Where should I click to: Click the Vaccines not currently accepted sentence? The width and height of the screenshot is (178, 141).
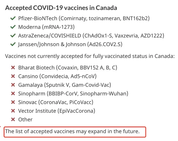90,56
